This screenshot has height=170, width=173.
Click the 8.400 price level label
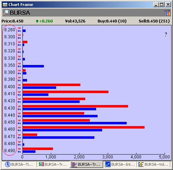pos(9,87)
